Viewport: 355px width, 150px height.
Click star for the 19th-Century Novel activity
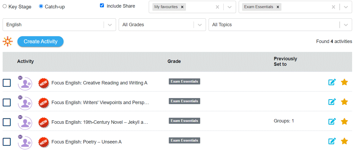coord(344,122)
